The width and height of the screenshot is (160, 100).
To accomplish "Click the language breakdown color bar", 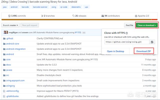I will [79, 19].
